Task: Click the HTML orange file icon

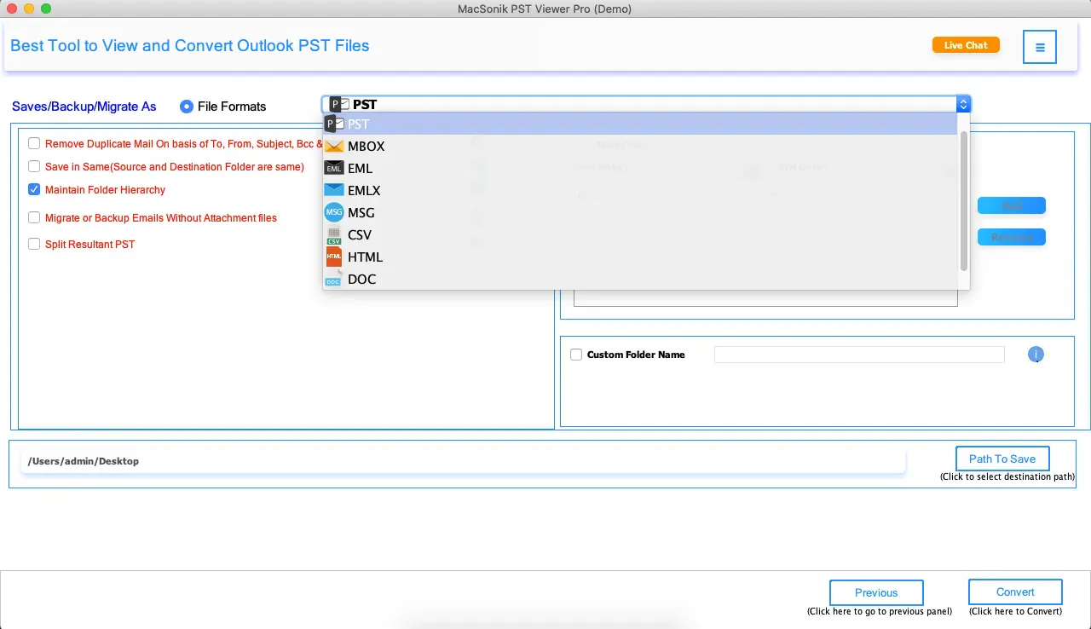Action: tap(334, 257)
